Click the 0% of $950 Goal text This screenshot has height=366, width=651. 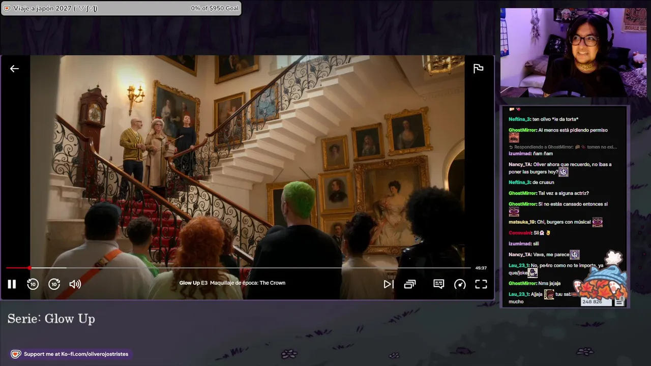pyautogui.click(x=215, y=8)
